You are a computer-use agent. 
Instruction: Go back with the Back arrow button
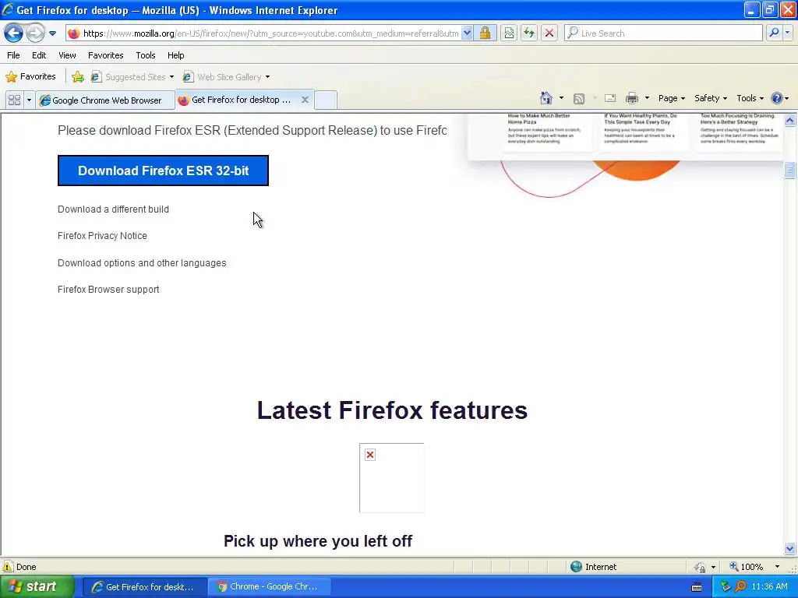pos(14,33)
